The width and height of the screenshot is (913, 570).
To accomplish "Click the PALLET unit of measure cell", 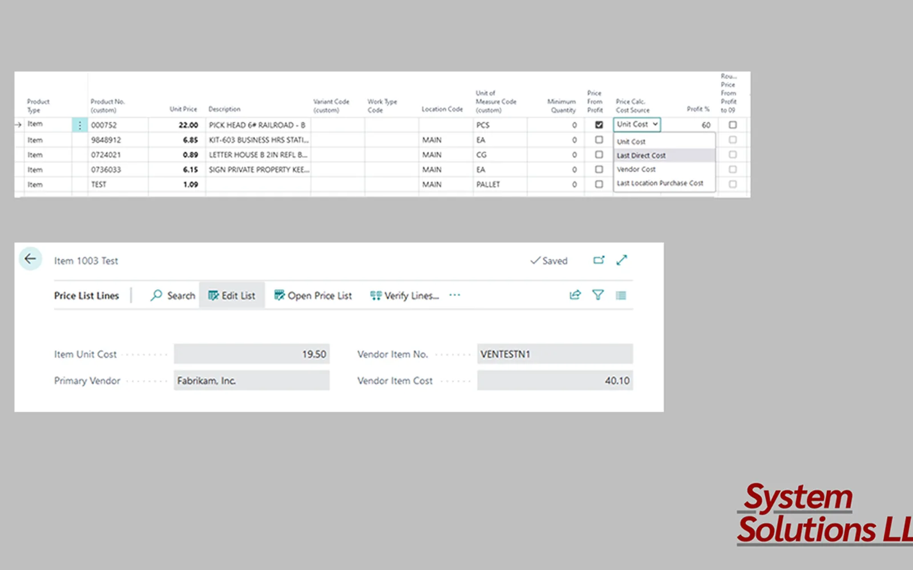I will click(488, 184).
